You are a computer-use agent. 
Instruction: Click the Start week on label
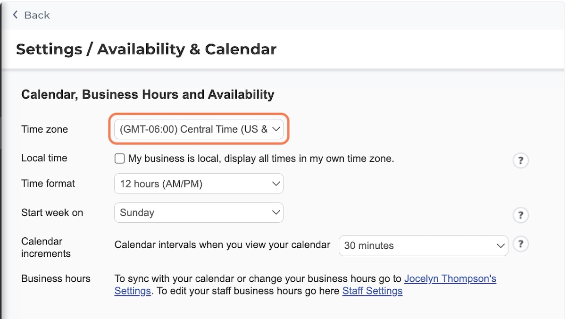(x=52, y=213)
